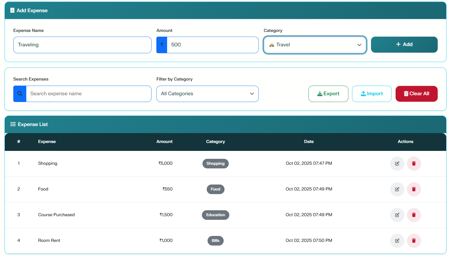Screen dimensions: 451x256
Task: Click the Import button
Action: 372,94
